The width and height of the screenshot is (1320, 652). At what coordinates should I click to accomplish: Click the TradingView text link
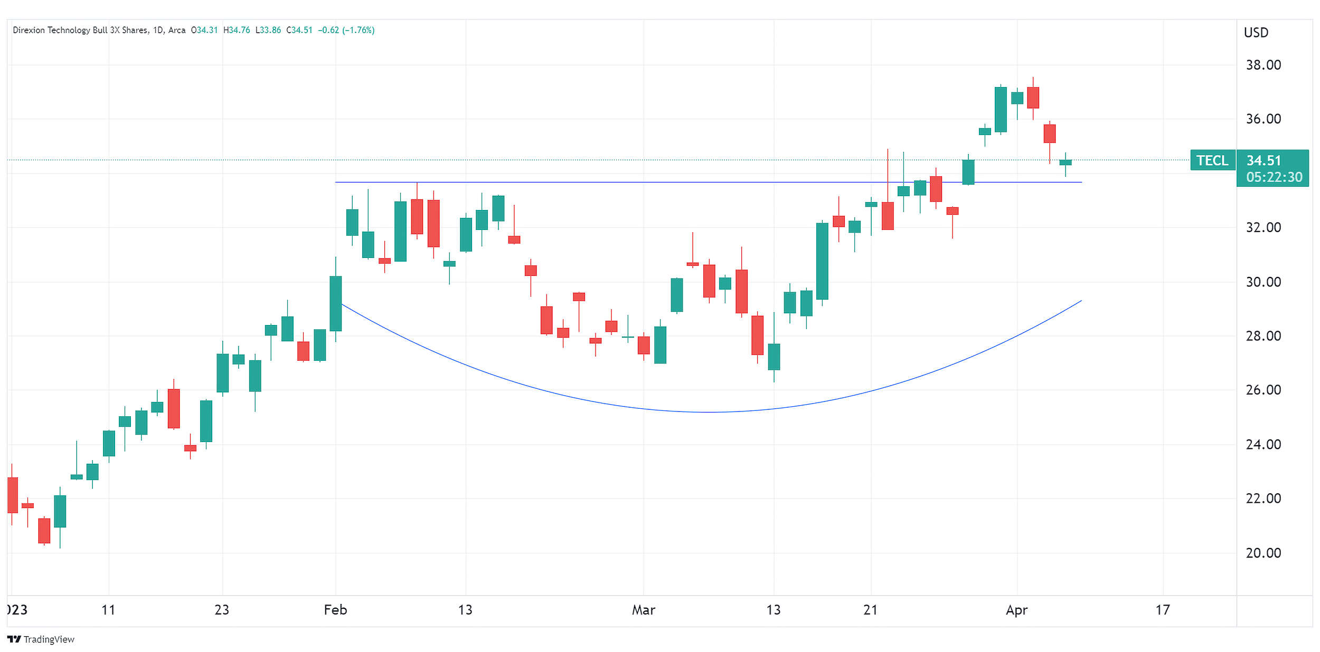tap(49, 639)
